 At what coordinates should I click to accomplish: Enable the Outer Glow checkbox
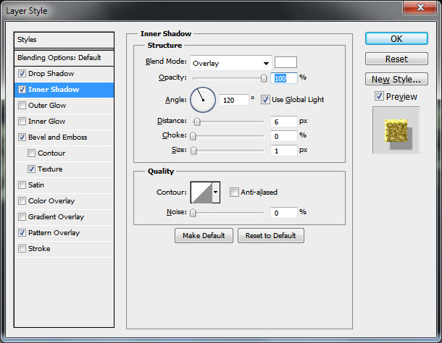(x=22, y=106)
